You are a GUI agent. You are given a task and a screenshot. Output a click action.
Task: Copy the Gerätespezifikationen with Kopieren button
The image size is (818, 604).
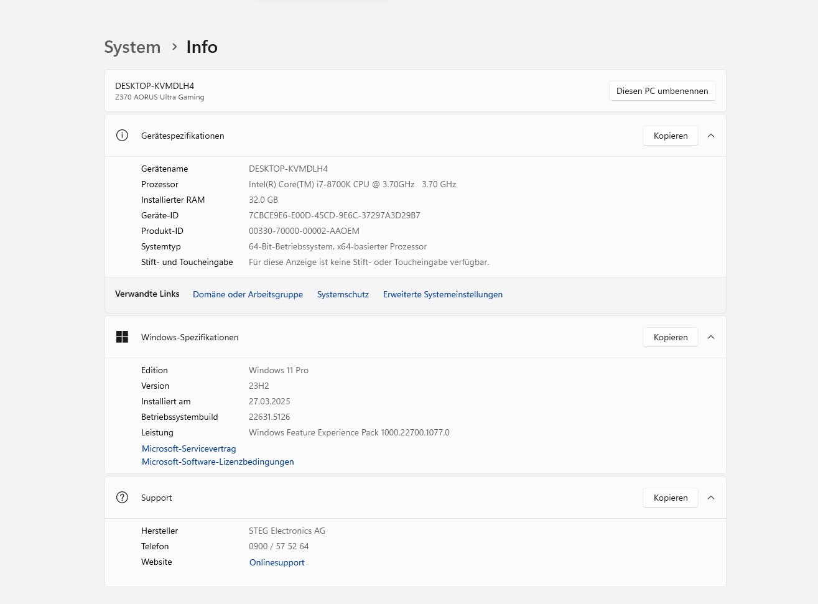tap(671, 136)
